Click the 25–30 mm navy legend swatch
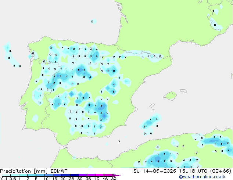Screen dimensions: 233x180 tap(74, 175)
